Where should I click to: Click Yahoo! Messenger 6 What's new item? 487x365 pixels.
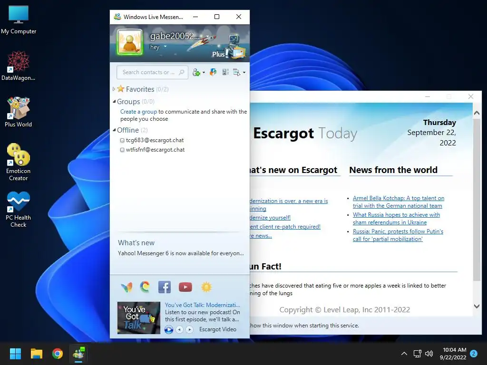pos(181,253)
